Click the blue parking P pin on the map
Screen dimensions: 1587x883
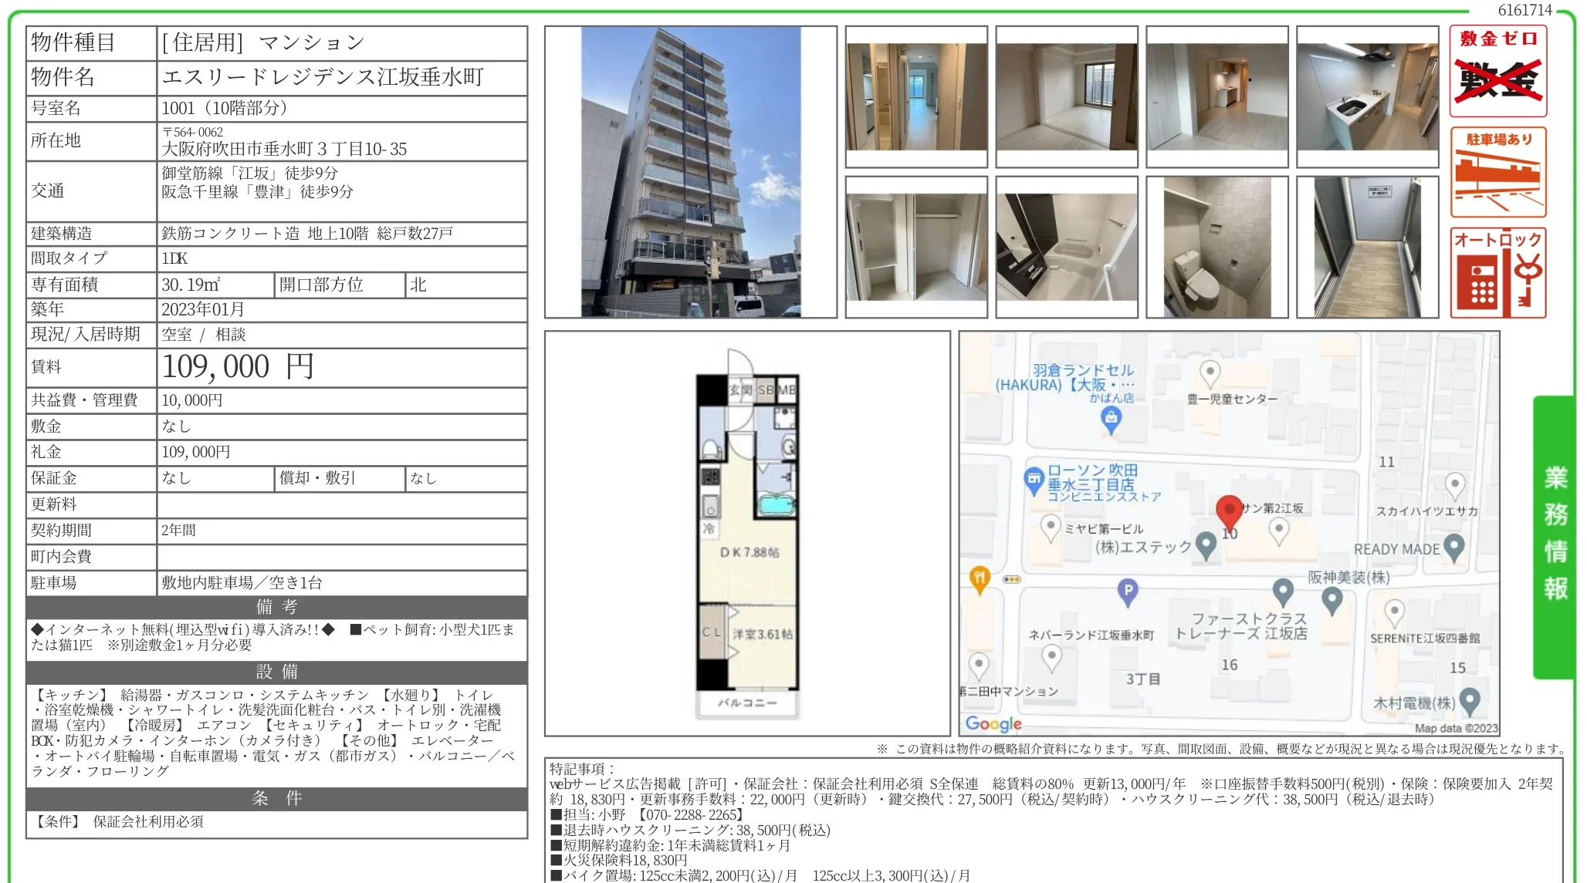click(1128, 589)
